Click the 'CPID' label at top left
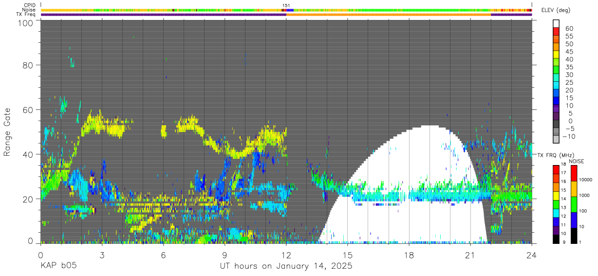The image size is (598, 276). click(29, 5)
